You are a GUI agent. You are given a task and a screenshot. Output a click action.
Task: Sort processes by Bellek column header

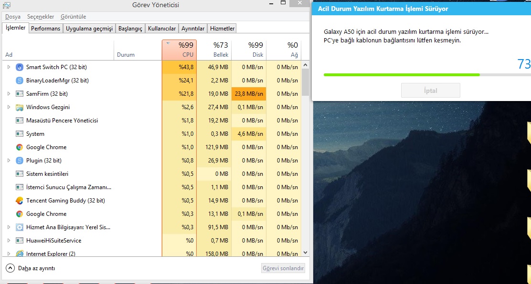coord(214,50)
